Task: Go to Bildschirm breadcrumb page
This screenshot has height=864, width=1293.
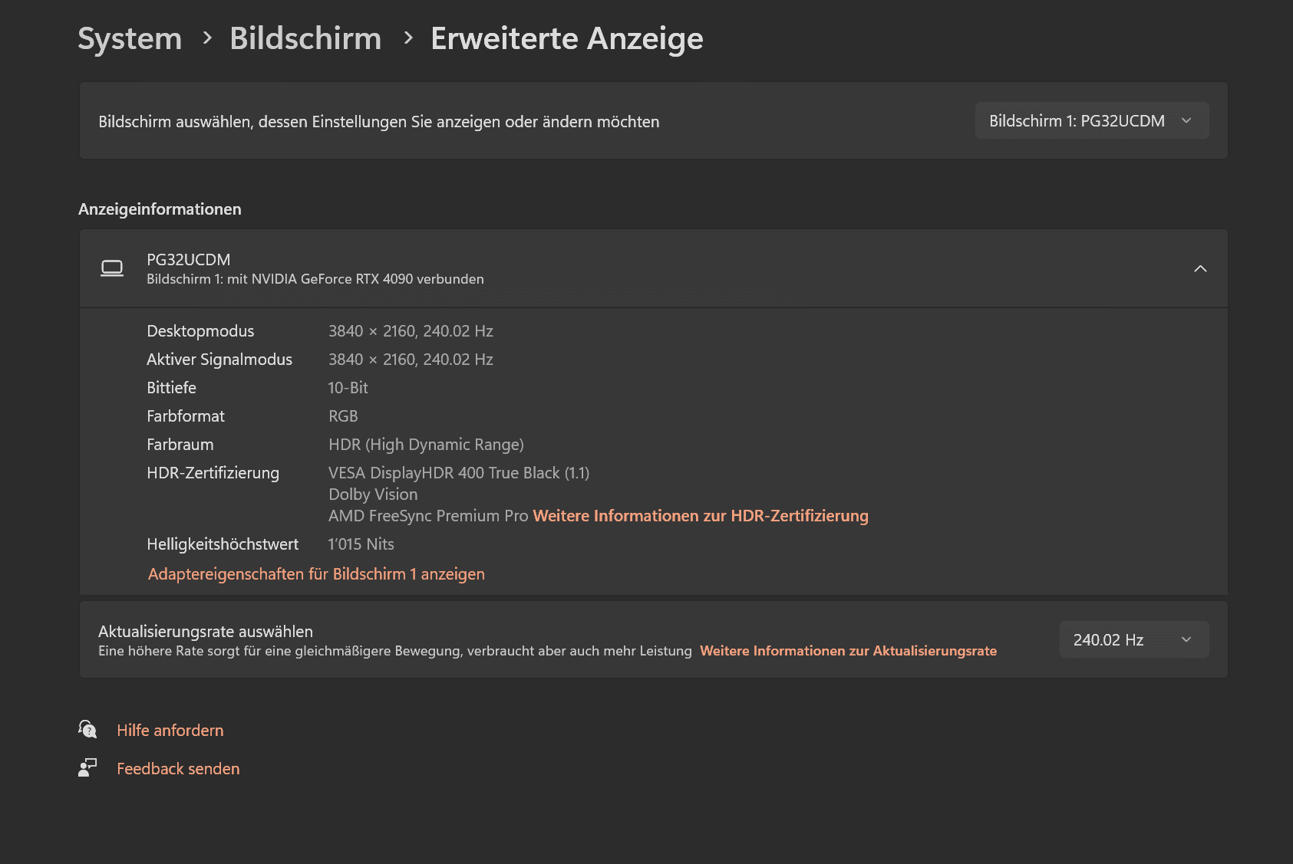Action: click(x=305, y=38)
